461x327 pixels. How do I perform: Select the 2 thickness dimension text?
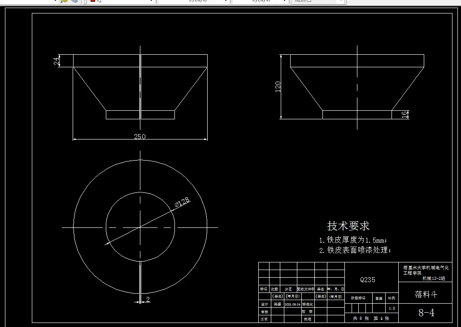(148, 299)
